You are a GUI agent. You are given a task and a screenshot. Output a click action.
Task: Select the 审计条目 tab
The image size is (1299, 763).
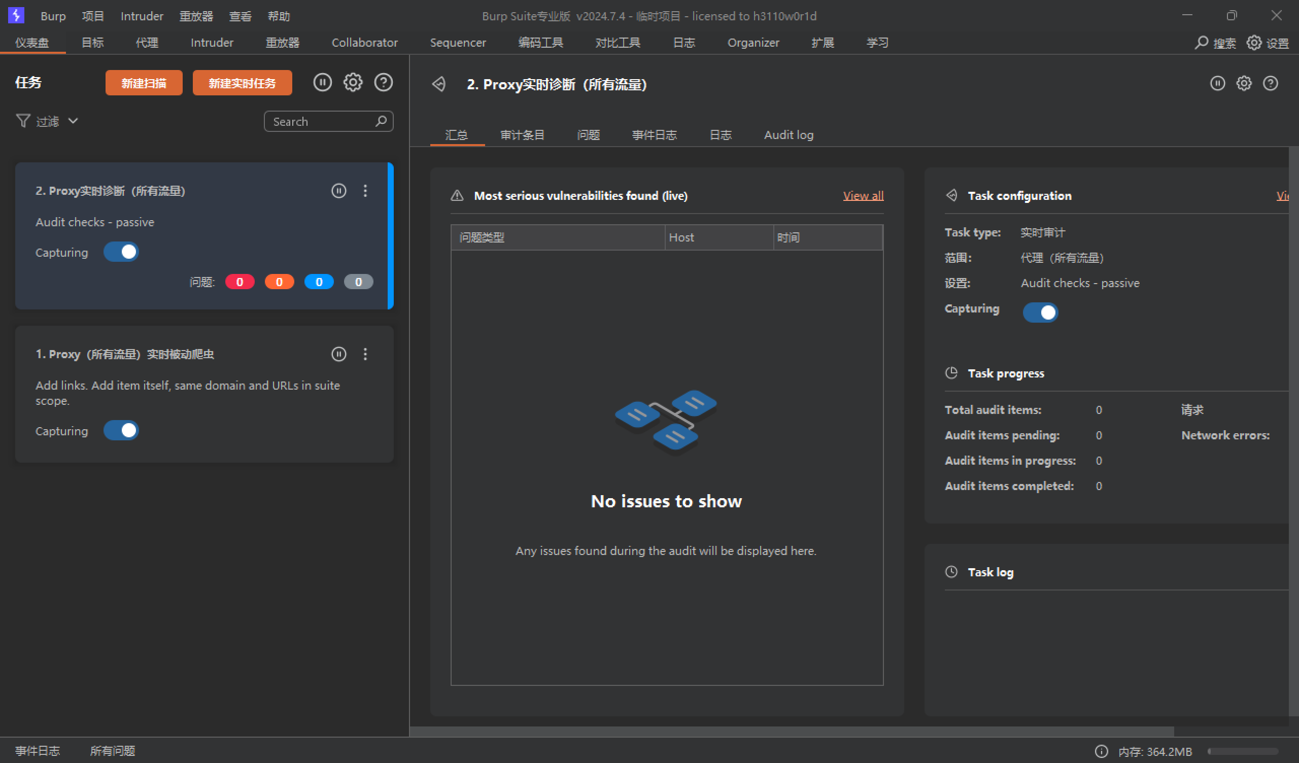click(x=522, y=134)
